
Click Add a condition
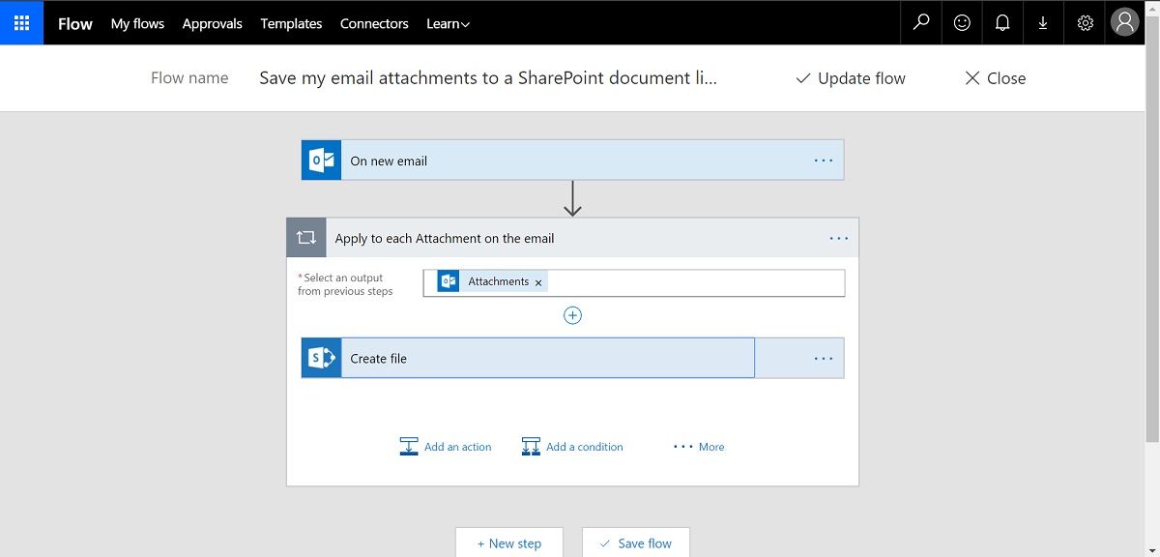pos(572,447)
